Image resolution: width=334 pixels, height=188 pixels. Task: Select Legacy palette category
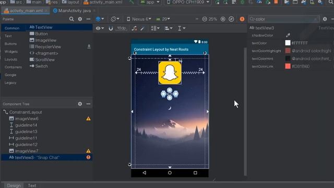coord(10,83)
